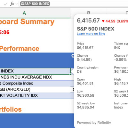Open the Learn more on Bing link
This screenshot has height=128, width=128.
91,34
